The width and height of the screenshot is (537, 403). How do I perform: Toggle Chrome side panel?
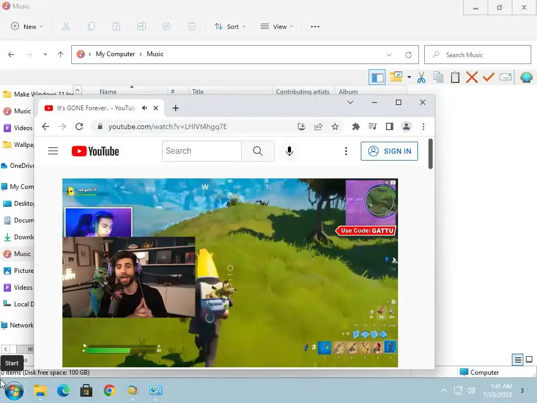point(390,127)
